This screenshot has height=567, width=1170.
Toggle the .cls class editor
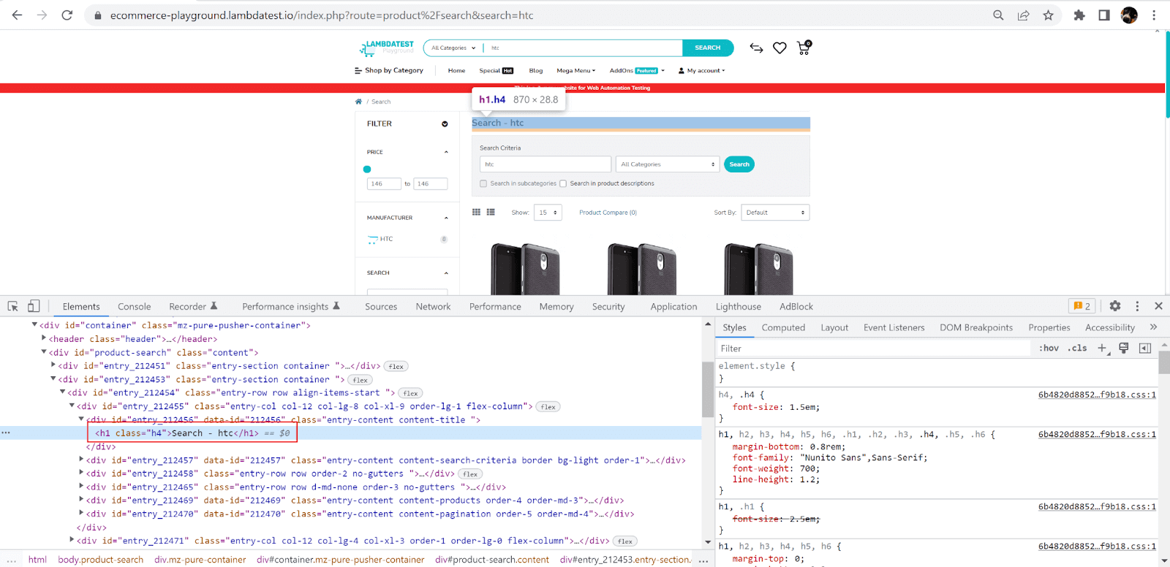coord(1077,348)
